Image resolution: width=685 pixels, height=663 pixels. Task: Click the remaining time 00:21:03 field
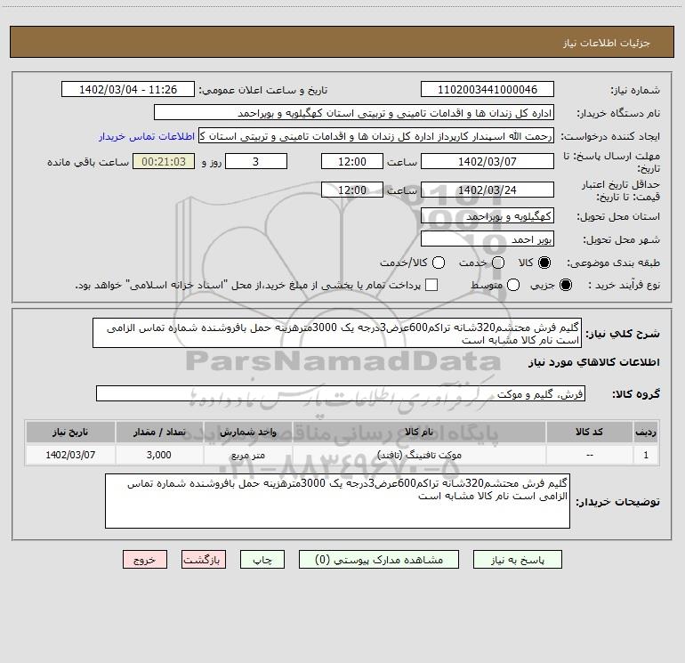point(164,161)
